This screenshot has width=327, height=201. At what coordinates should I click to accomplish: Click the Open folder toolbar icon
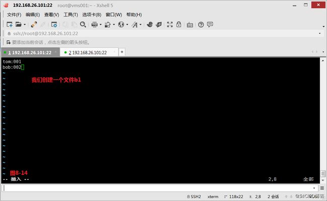(19, 25)
